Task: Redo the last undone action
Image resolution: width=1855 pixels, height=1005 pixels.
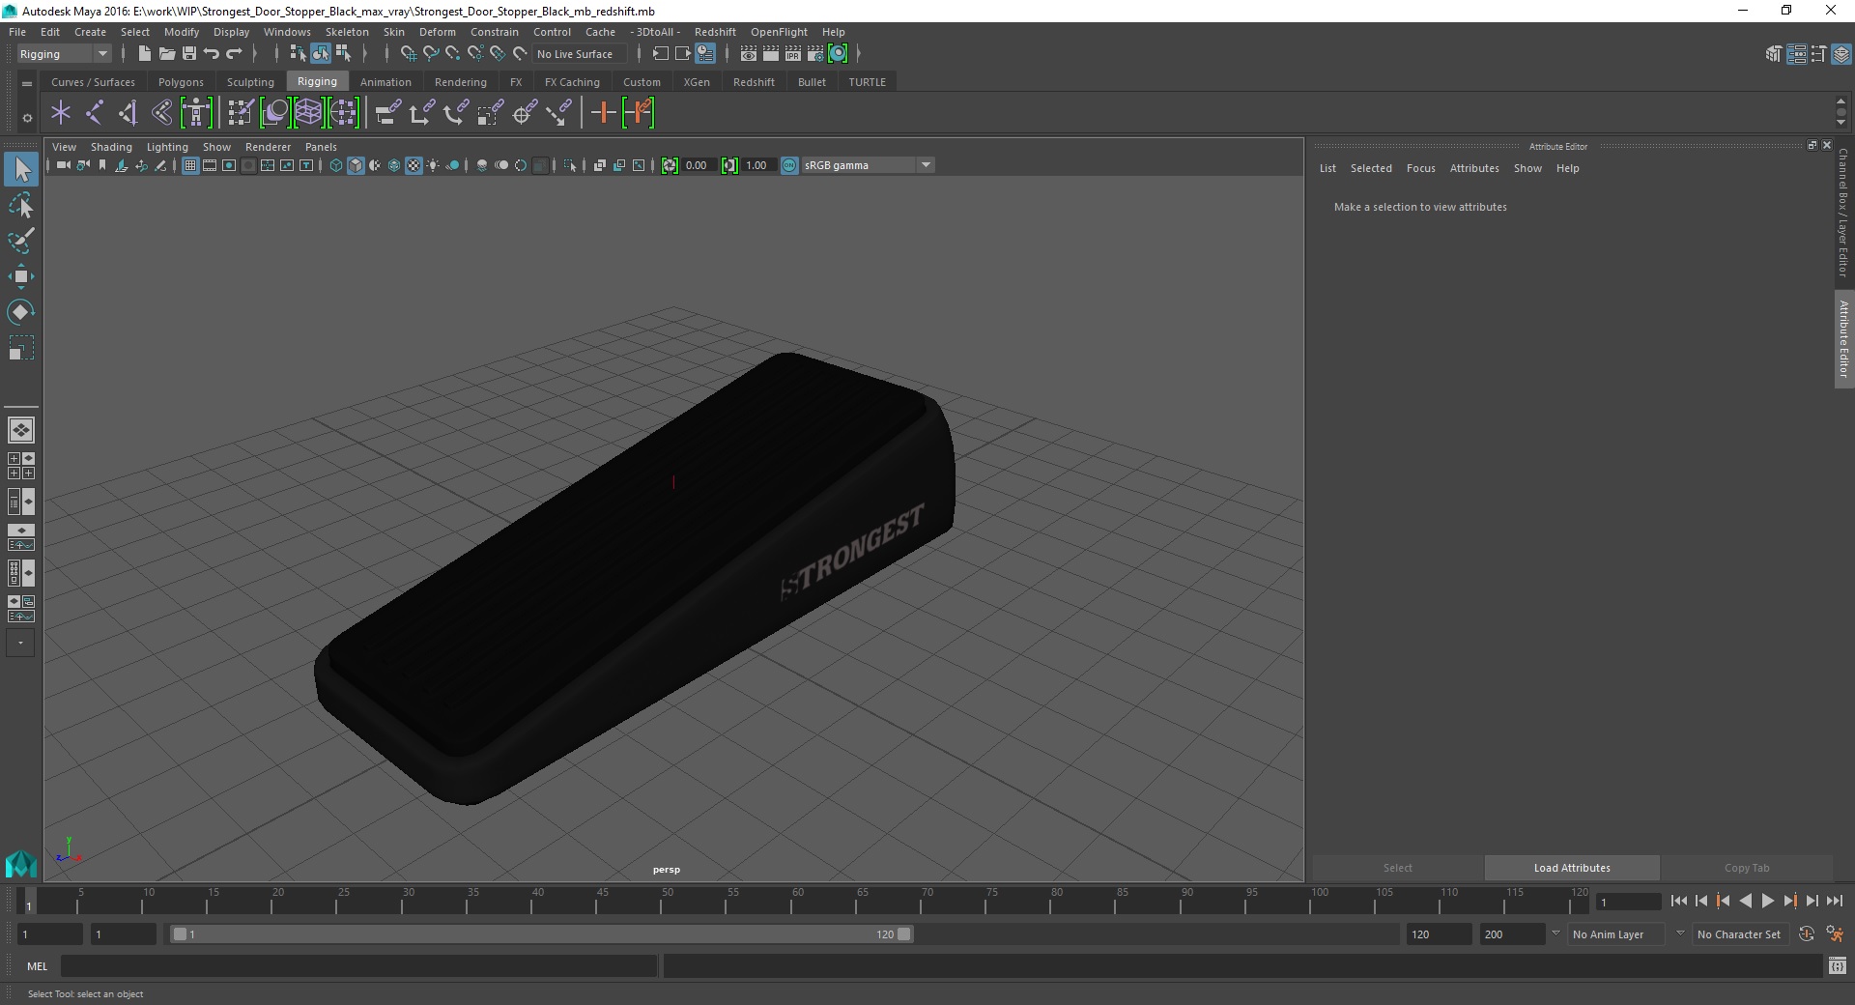Action: pyautogui.click(x=234, y=54)
